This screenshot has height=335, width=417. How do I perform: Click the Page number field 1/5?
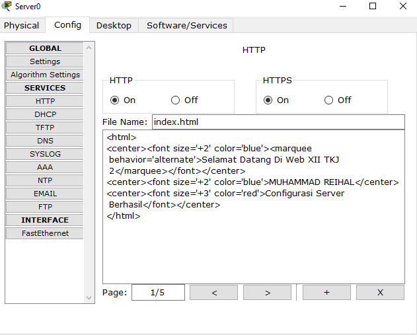pyautogui.click(x=158, y=293)
